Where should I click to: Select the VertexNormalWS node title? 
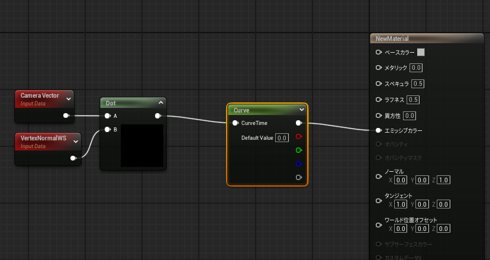pos(43,138)
